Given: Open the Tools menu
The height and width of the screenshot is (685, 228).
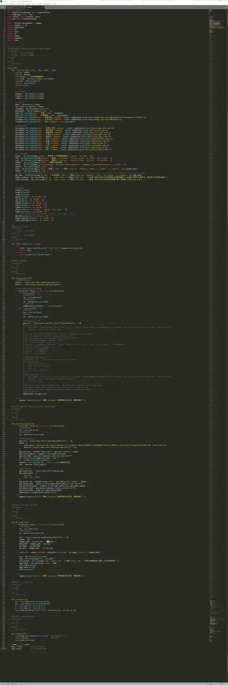Looking at the screenshot, I should [33, 4].
